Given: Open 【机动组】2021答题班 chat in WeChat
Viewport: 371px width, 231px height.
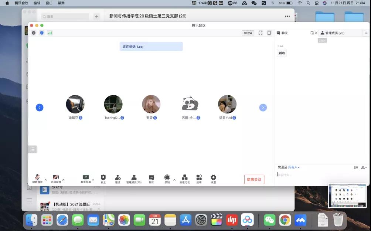Looking at the screenshot, I should [x=70, y=205].
